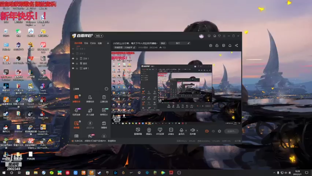The height and width of the screenshot is (176, 312).
Task: Click the grey start-stream status button
Action: [232, 131]
